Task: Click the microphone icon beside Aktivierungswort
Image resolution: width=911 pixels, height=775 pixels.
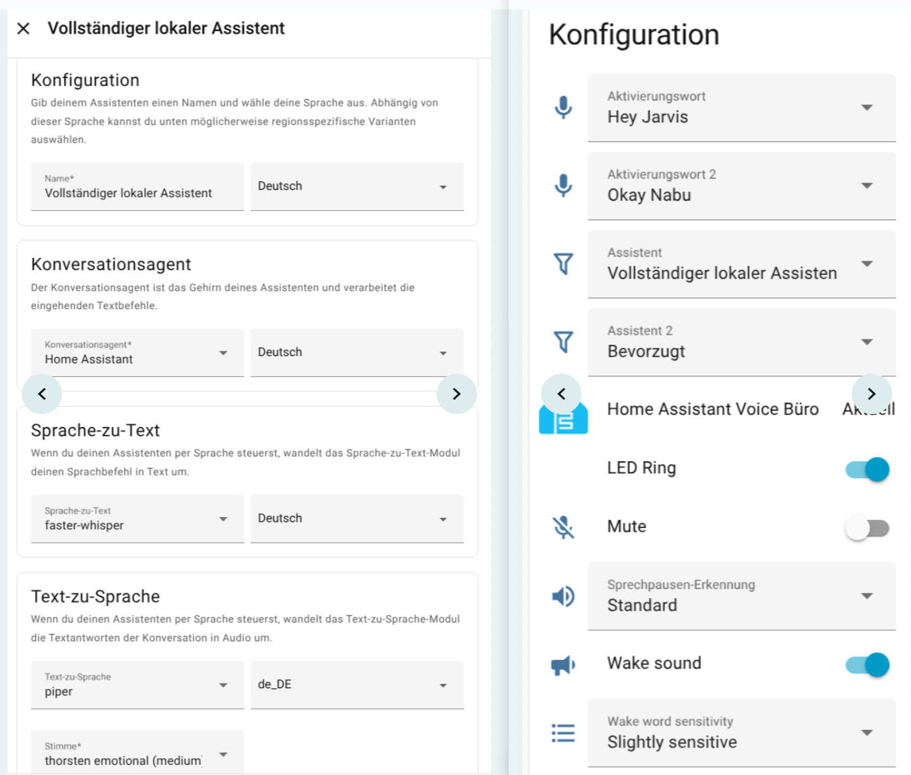Action: tap(563, 107)
